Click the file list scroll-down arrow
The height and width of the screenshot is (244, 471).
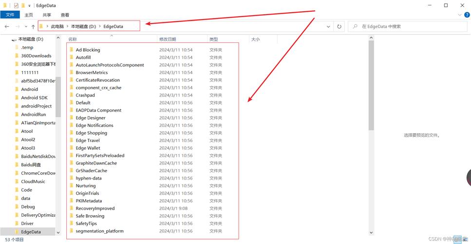[x=371, y=233]
